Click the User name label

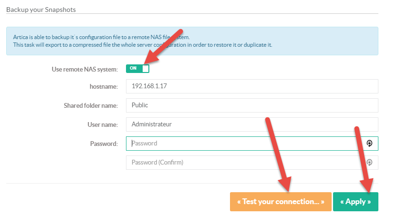coord(103,124)
